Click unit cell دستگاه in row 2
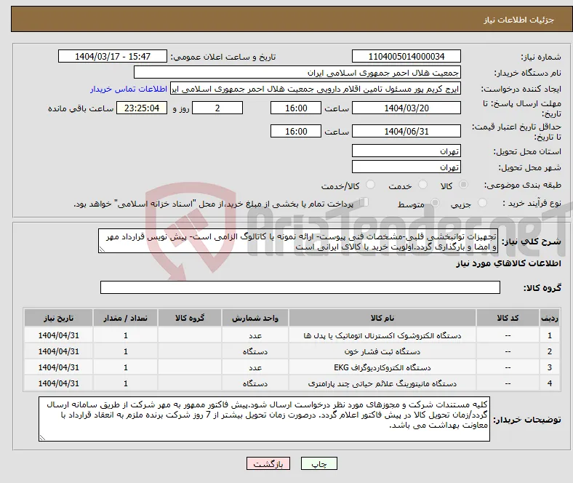 tap(255, 351)
